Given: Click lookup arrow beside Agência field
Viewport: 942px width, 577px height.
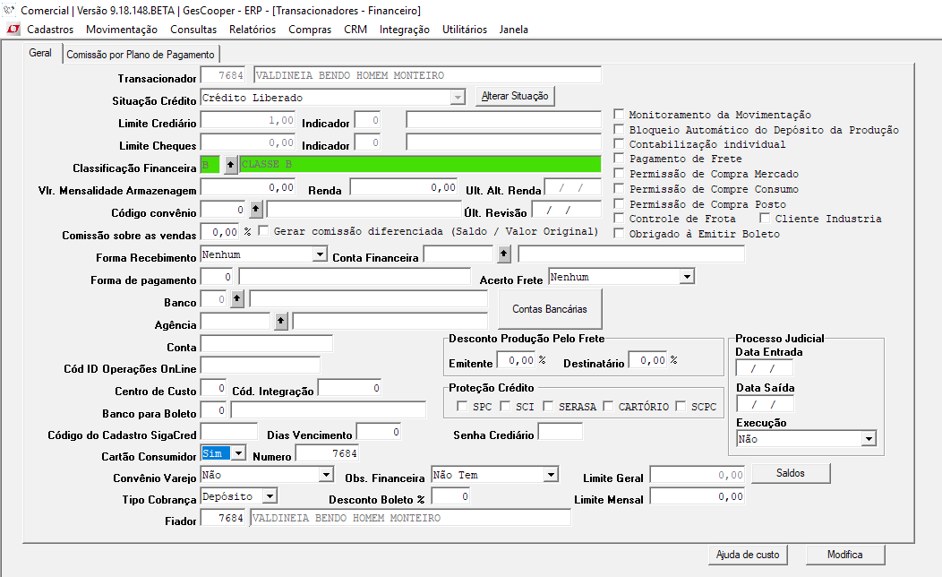Looking at the screenshot, I should (x=281, y=321).
